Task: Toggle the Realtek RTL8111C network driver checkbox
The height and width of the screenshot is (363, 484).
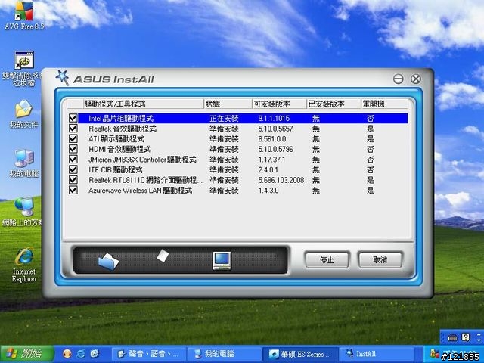Action: (x=73, y=180)
